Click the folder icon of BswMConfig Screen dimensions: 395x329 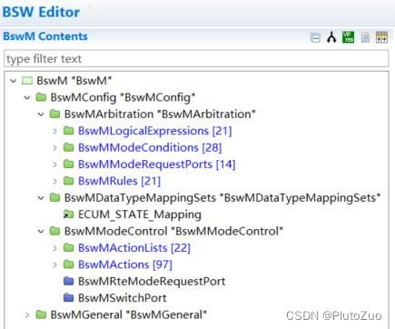[41, 97]
